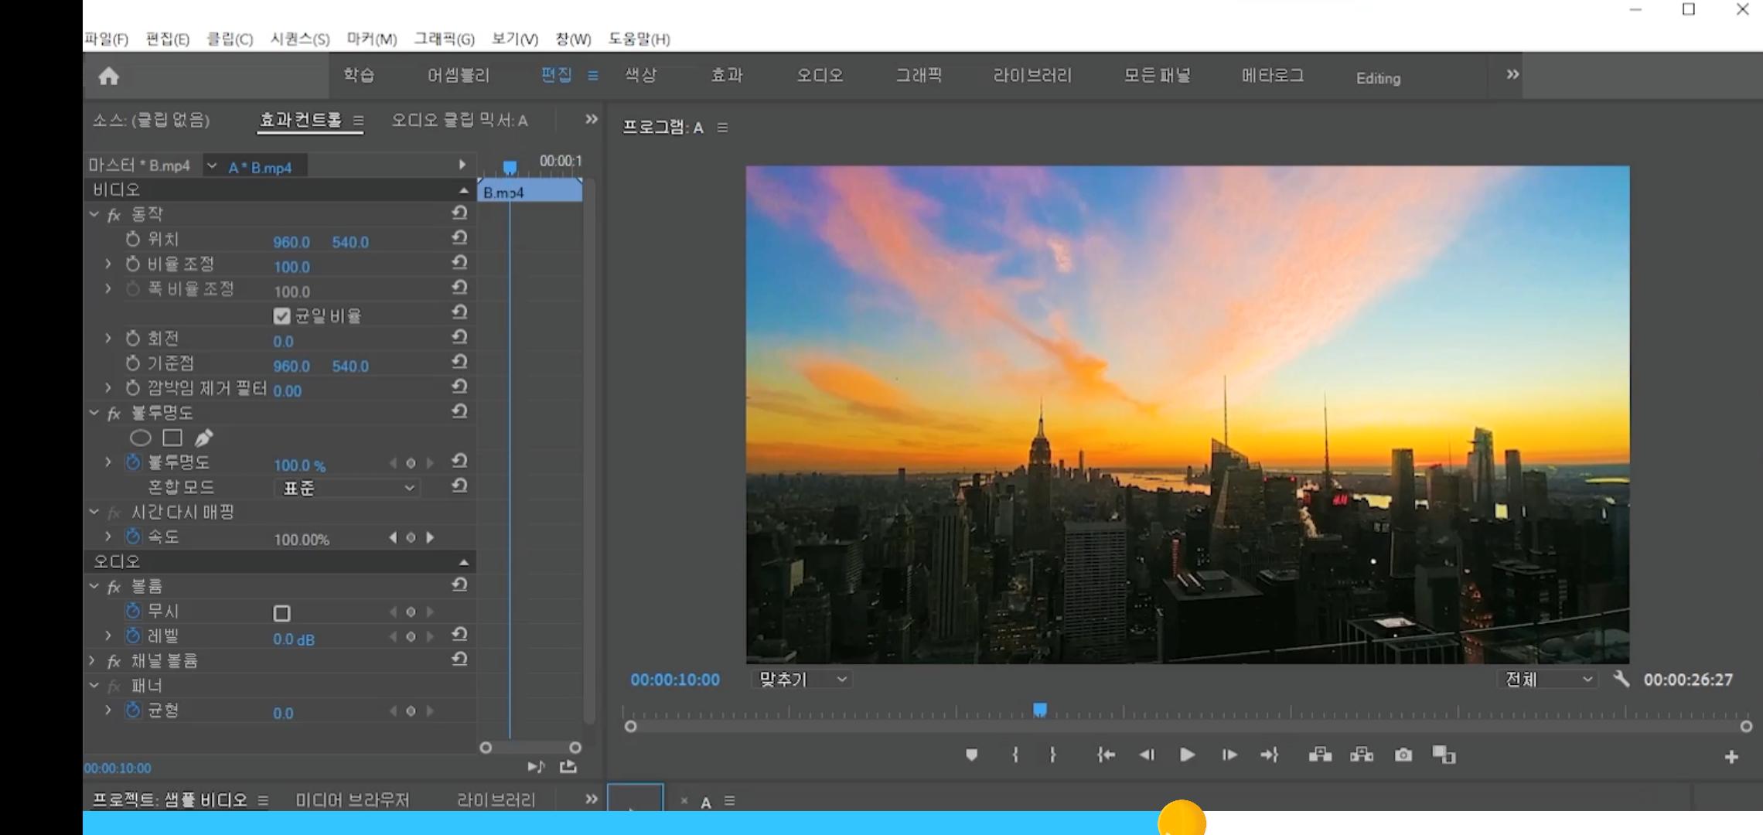The height and width of the screenshot is (835, 1763).
Task: Select the ellipse mask tool under opacity
Action: [x=140, y=438]
